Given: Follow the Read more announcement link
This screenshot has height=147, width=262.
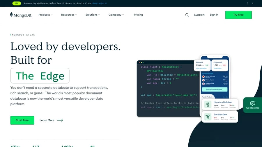Looking at the screenshot, I should (100, 3).
